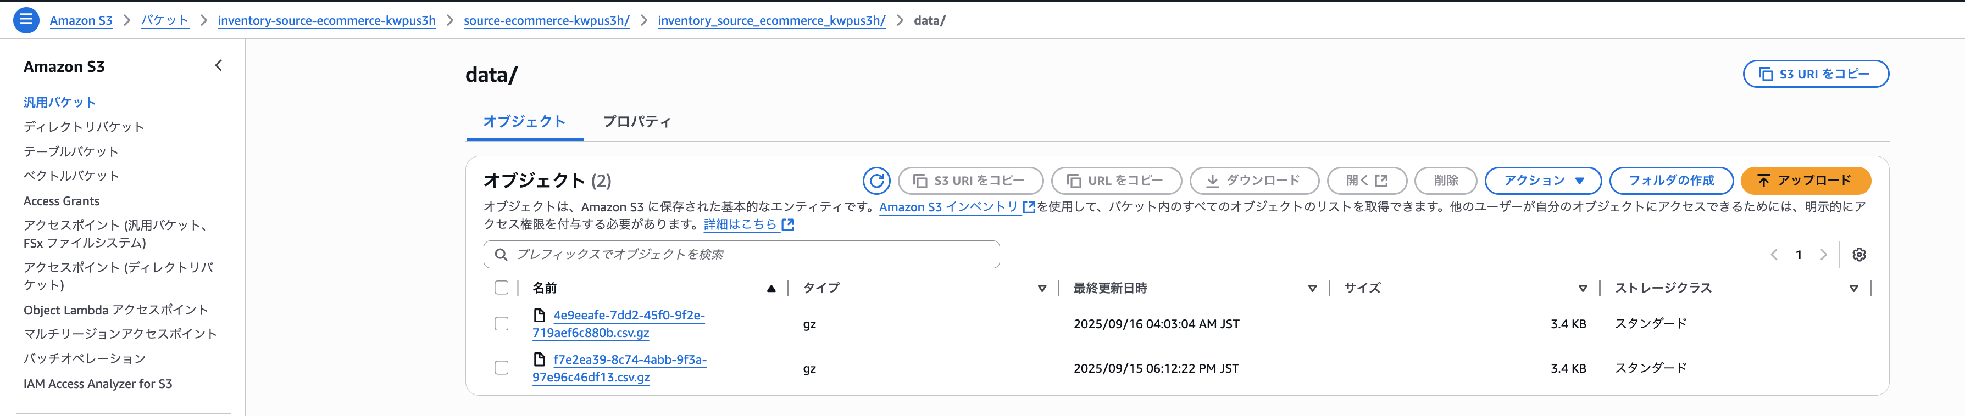Click URL をコピー button
The width and height of the screenshot is (1965, 416).
point(1116,181)
